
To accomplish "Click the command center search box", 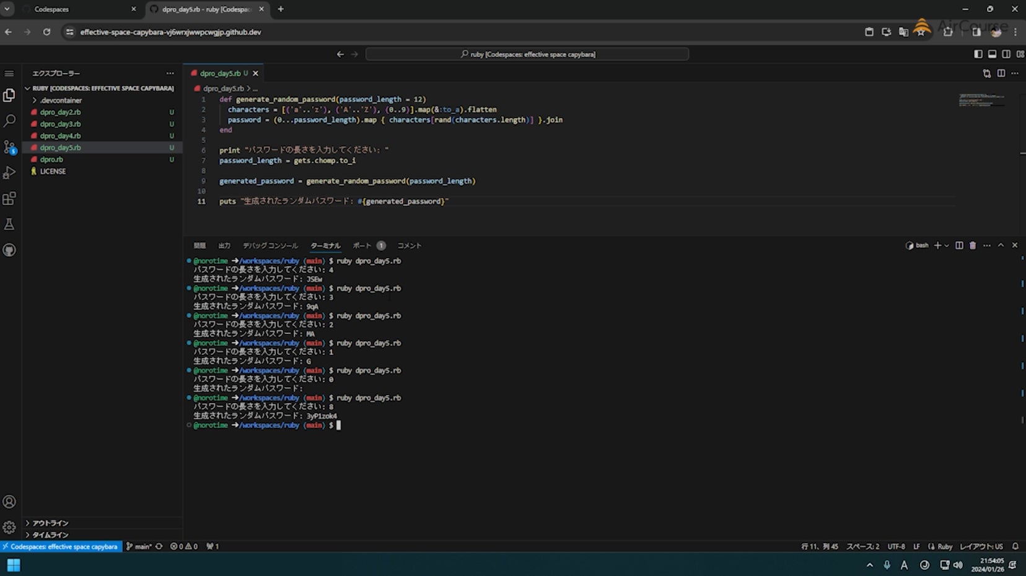I will [527, 55].
